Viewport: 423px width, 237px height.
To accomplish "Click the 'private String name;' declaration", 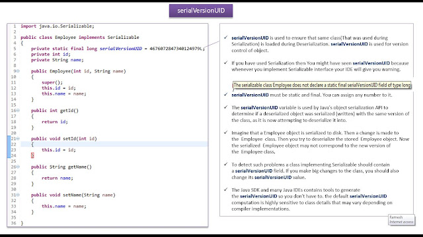I will (58, 60).
